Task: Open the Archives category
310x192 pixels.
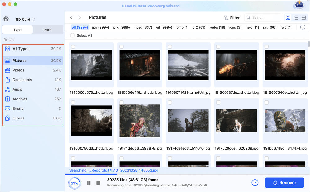Action: coord(33,99)
